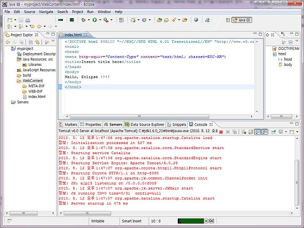Open the Open Console dropdown arrow
The image size is (304, 228).
click(297, 132)
